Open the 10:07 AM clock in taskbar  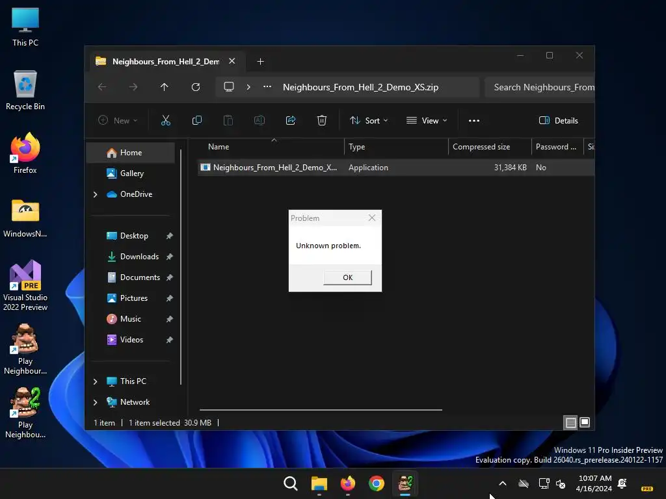coord(594,483)
